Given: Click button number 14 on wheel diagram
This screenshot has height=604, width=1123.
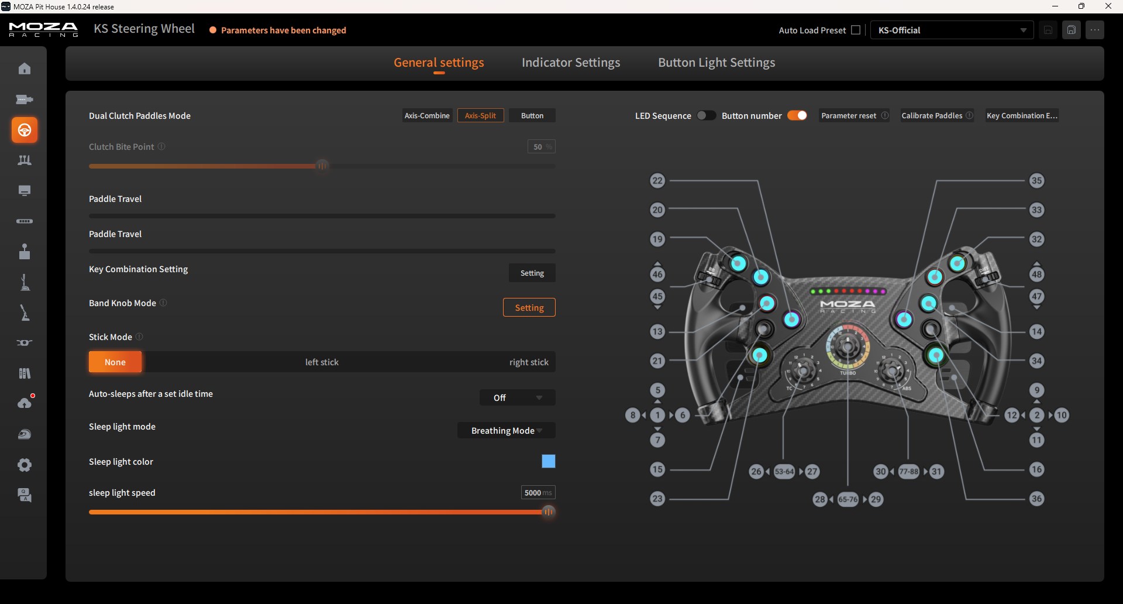Looking at the screenshot, I should [1037, 331].
